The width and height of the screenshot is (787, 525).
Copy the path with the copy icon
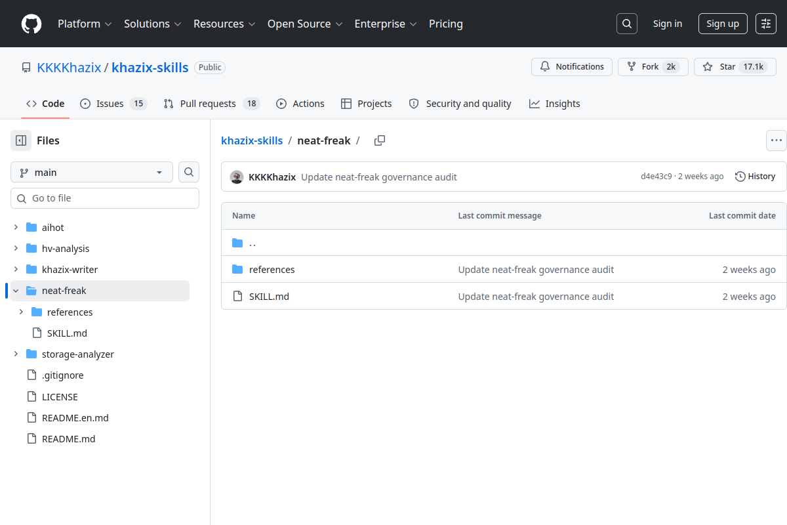[380, 140]
